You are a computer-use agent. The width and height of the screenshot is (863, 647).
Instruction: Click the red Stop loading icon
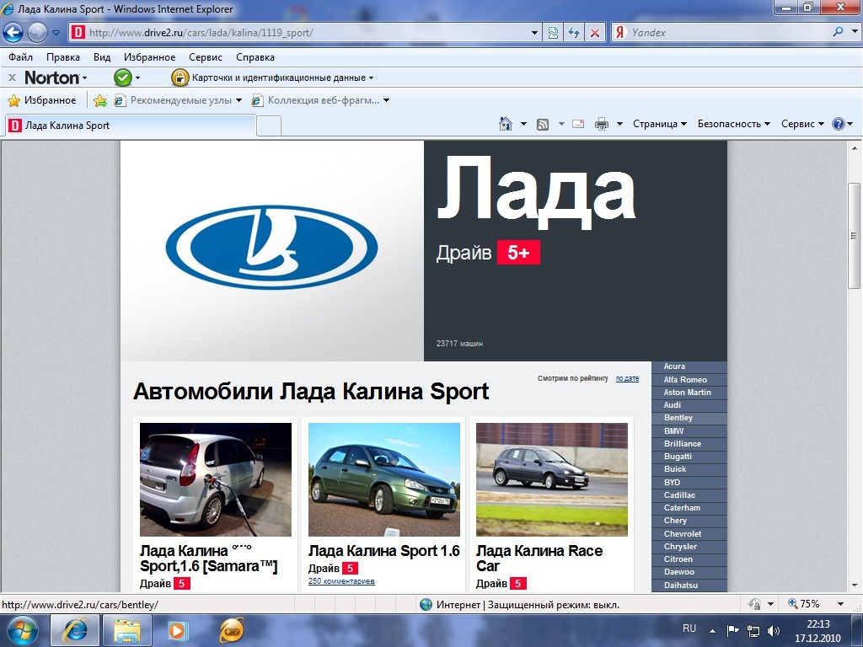pyautogui.click(x=595, y=33)
